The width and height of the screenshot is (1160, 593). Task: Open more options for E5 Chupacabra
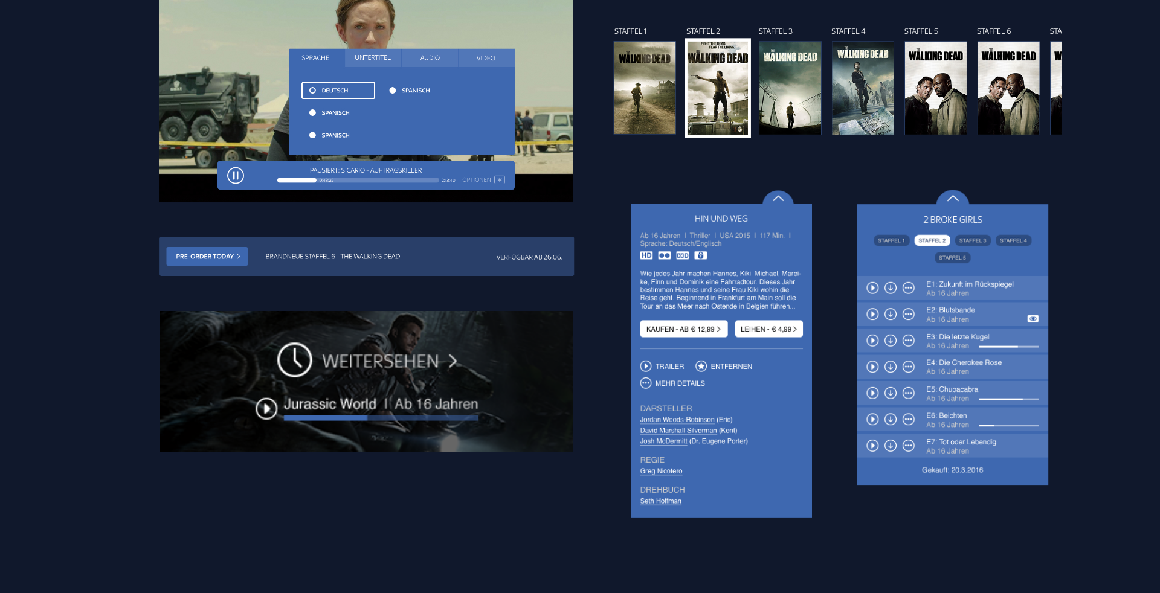(909, 393)
